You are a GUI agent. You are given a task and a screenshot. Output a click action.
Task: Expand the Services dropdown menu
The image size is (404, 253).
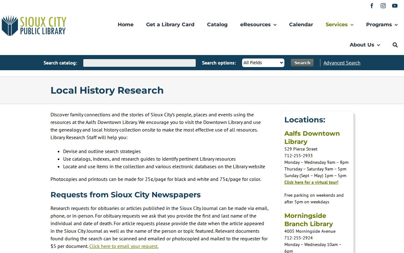340,25
